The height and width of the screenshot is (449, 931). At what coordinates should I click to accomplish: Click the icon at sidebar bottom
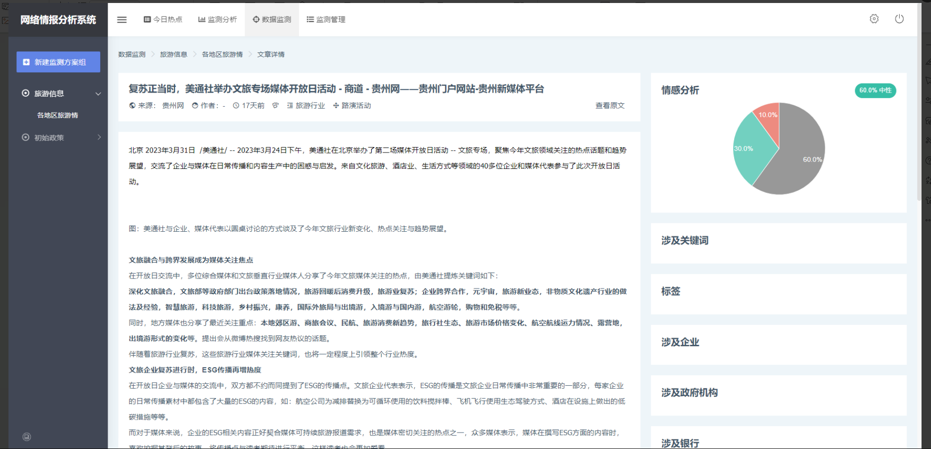point(27,437)
